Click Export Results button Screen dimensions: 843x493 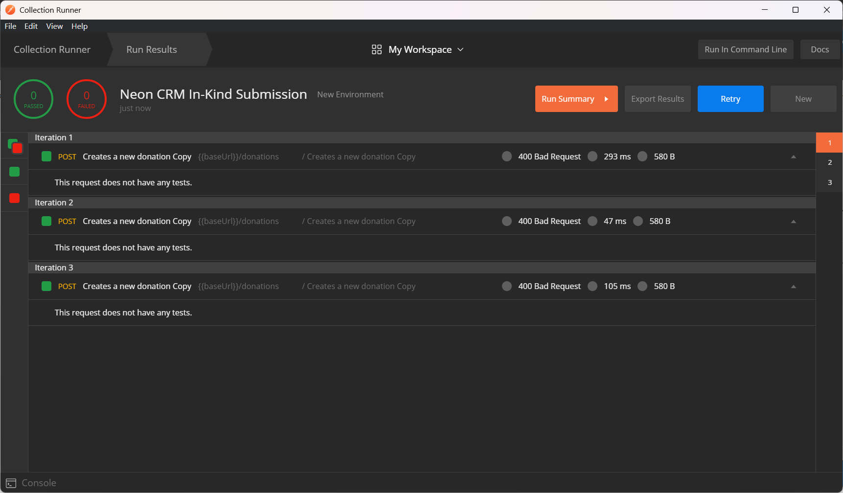[x=658, y=99]
